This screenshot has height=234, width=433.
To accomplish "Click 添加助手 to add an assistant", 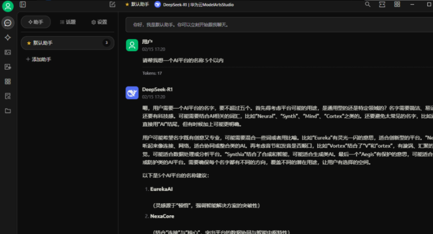I will click(39, 59).
